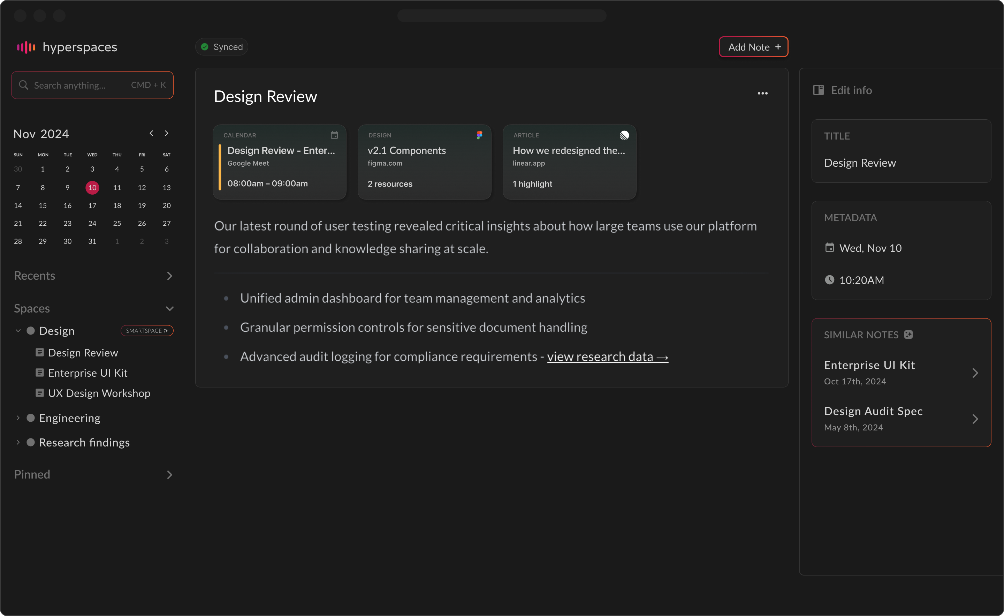The width and height of the screenshot is (1004, 616).
Task: Collapse the Spaces section
Action: tap(169, 309)
